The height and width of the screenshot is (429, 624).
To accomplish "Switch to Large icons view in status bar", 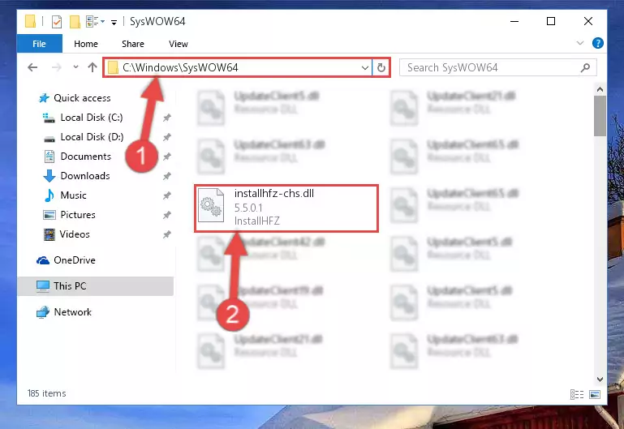I will (595, 394).
